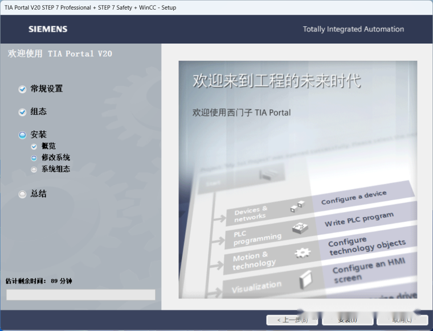
Task: Click the gear icon in Motion & technology row
Action: coord(303,253)
